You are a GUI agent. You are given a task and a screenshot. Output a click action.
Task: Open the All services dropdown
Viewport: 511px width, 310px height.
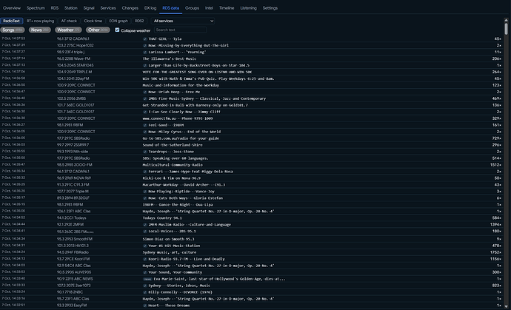pos(183,21)
